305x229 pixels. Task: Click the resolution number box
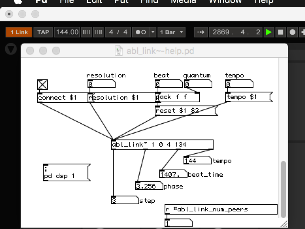[x=101, y=84]
